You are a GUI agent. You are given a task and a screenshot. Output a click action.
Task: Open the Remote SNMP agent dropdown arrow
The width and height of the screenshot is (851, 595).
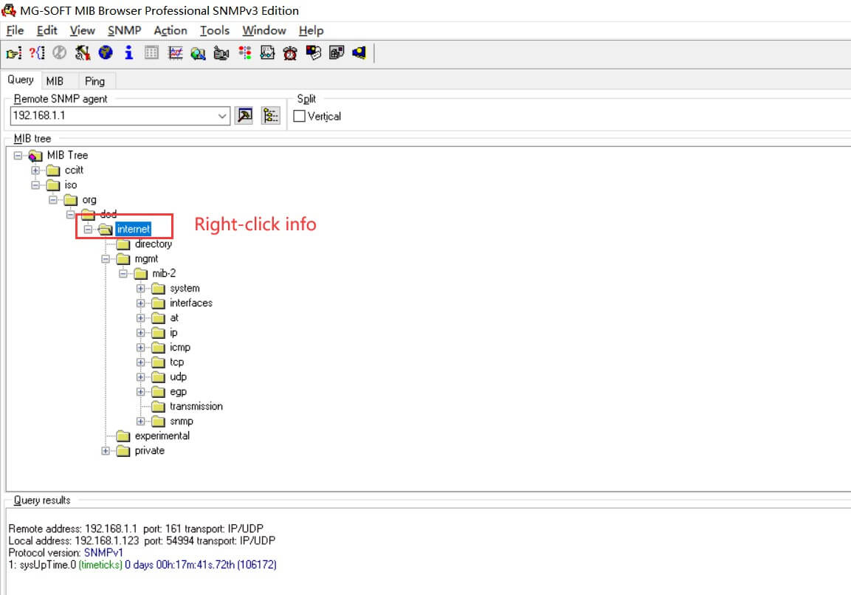(x=222, y=116)
